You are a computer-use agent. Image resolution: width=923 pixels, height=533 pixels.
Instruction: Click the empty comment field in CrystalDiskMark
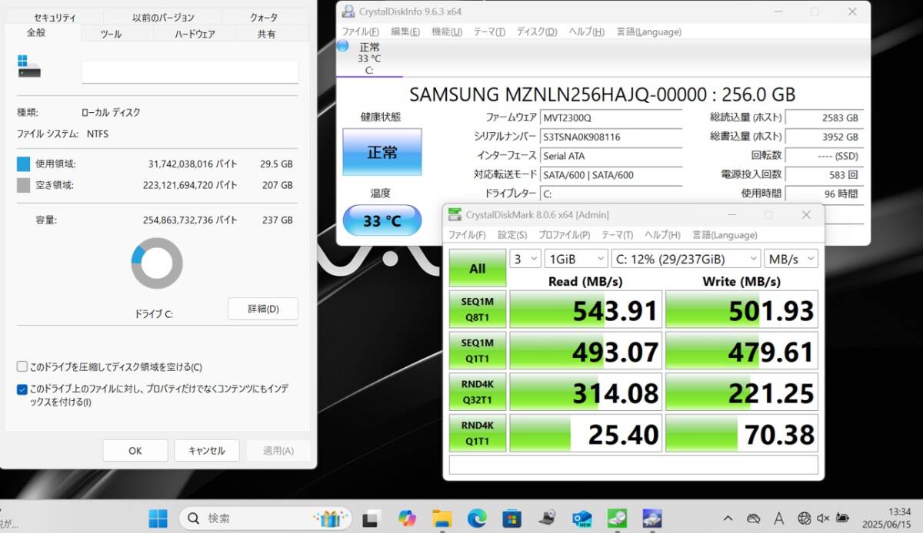click(633, 465)
